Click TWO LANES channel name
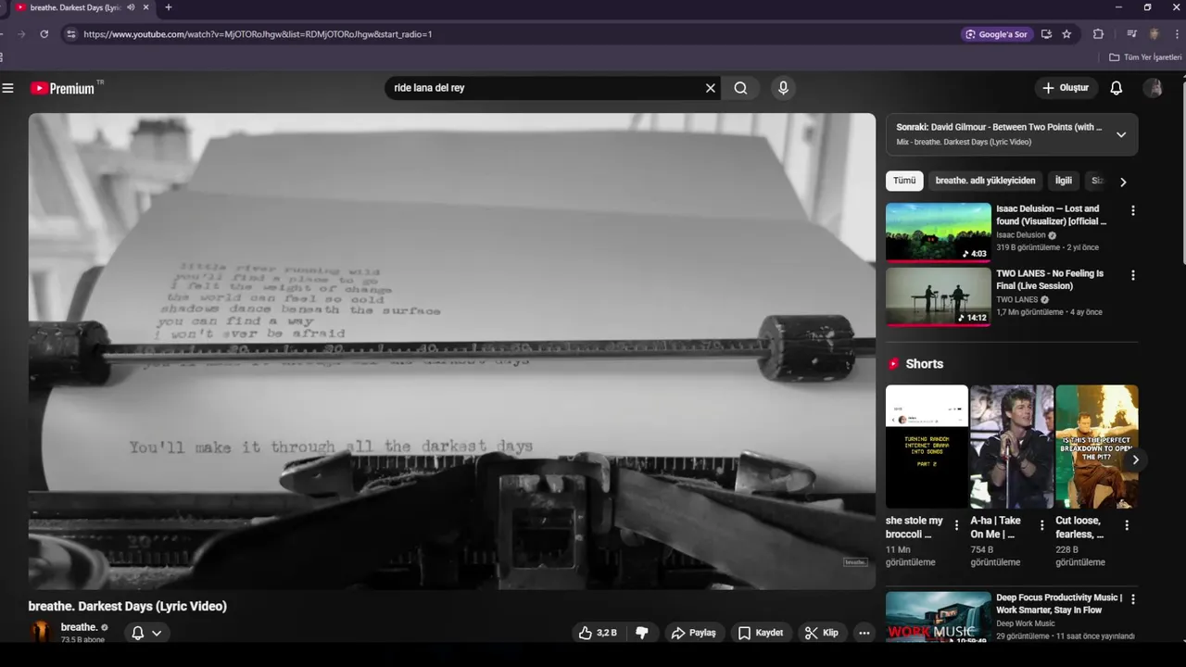1186x667 pixels. pos(1016,299)
